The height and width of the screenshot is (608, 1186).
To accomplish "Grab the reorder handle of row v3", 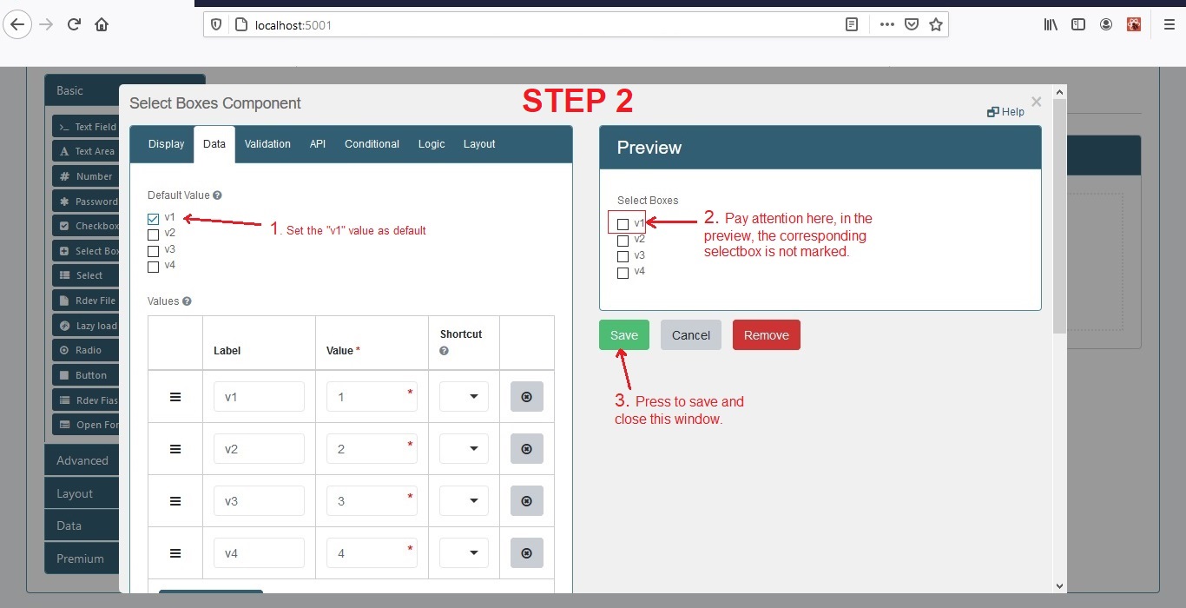I will coord(175,501).
